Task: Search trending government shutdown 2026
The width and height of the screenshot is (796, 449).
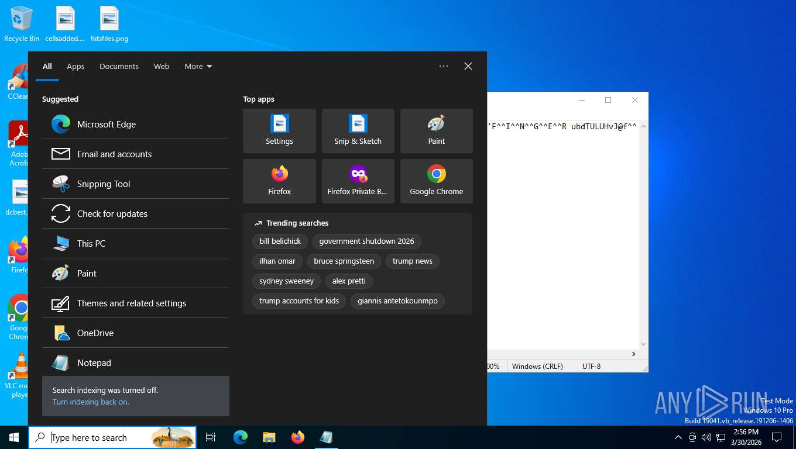Action: [366, 241]
